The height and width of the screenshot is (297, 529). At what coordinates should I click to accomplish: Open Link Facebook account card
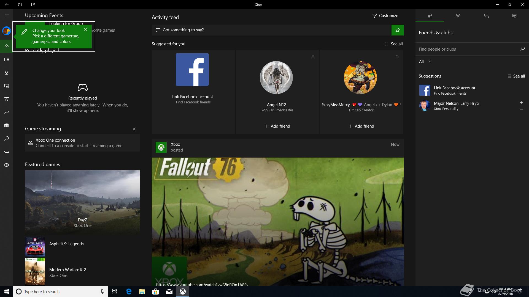193,92
